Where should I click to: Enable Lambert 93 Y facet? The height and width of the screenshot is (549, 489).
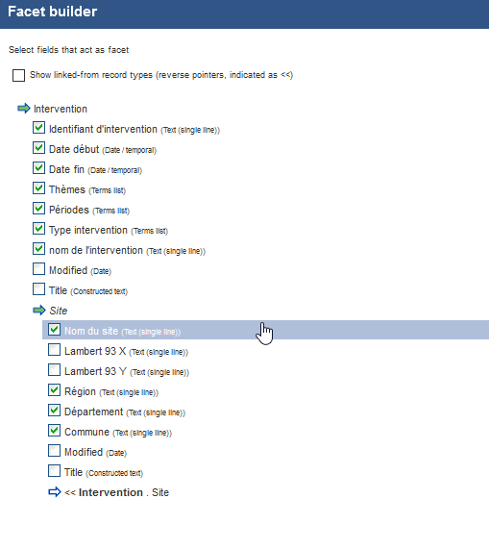[54, 370]
